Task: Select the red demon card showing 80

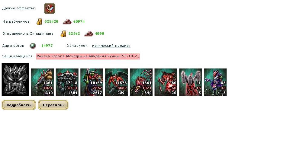Action: coord(166,82)
